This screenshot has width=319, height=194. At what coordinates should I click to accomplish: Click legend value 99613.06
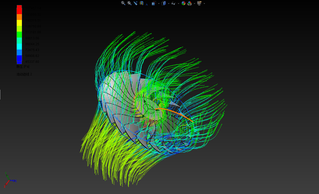click(x=32, y=38)
